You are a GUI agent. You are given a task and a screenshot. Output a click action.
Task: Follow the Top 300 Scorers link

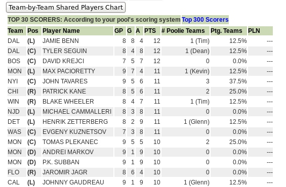pos(205,20)
